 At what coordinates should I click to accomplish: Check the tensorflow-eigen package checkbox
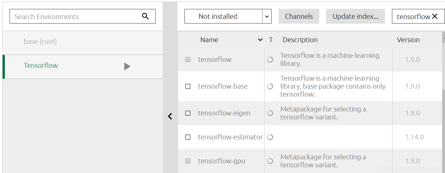[x=188, y=113]
